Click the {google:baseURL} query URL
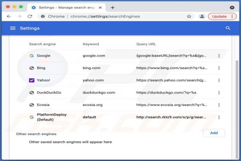Viewport: 241px width, 161px height. tap(171, 56)
